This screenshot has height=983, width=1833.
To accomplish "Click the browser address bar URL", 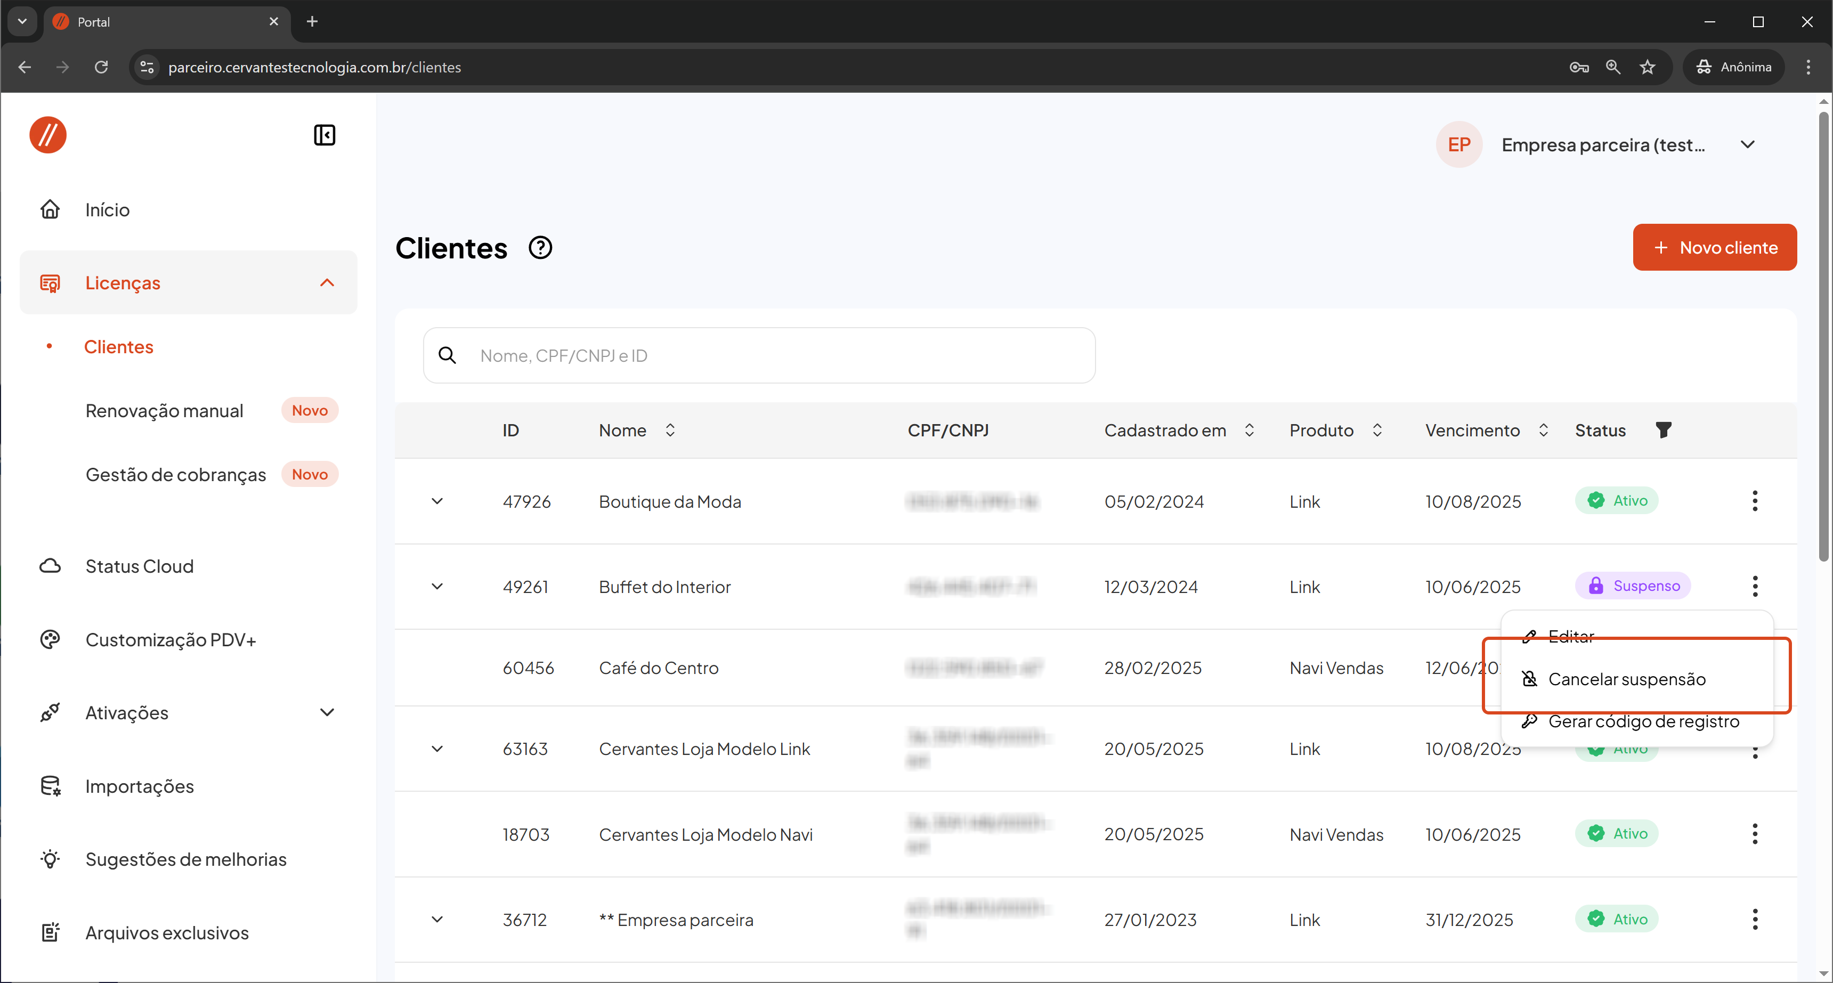I will 314,67.
